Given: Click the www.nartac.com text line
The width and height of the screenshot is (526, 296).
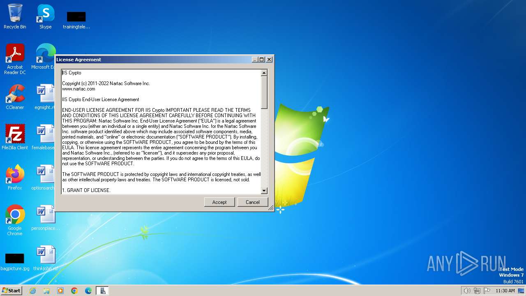Looking at the screenshot, I should coord(78,89).
